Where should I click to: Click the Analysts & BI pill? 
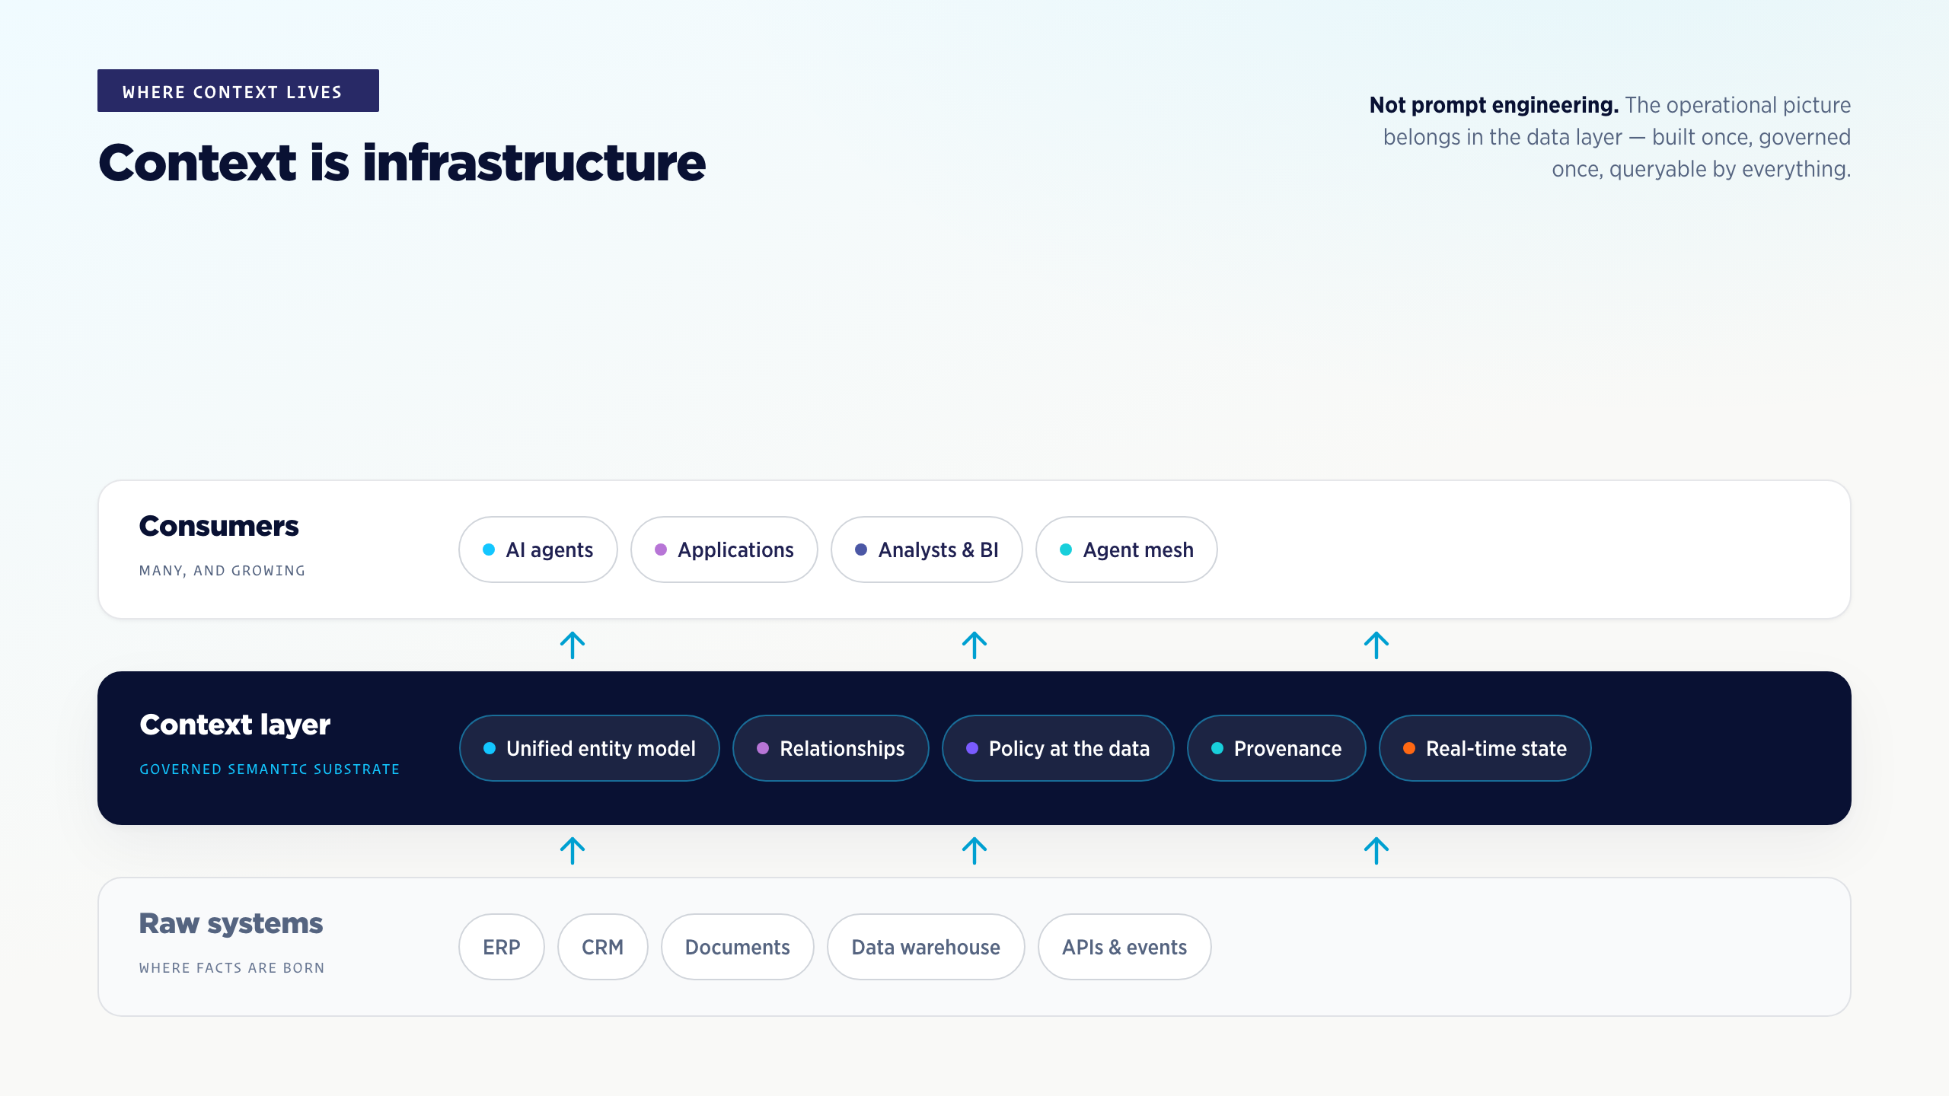[927, 550]
